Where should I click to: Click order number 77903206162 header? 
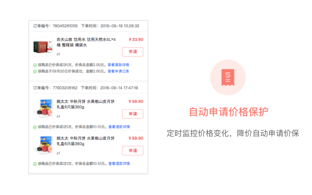tap(55, 88)
